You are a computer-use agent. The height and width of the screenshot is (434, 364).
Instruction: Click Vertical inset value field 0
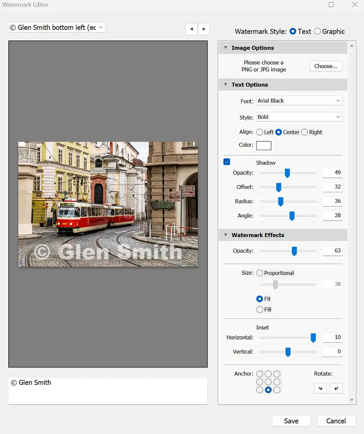[x=332, y=351]
